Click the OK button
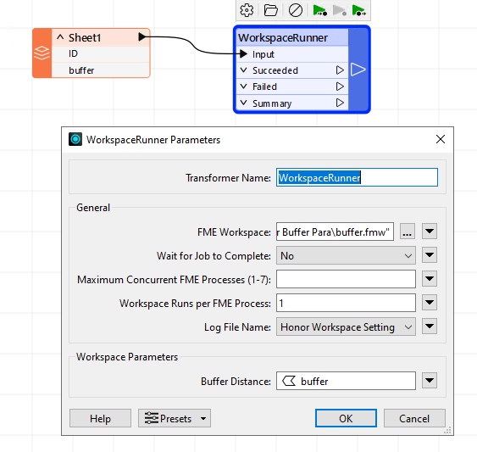The height and width of the screenshot is (452, 477). pos(346,418)
